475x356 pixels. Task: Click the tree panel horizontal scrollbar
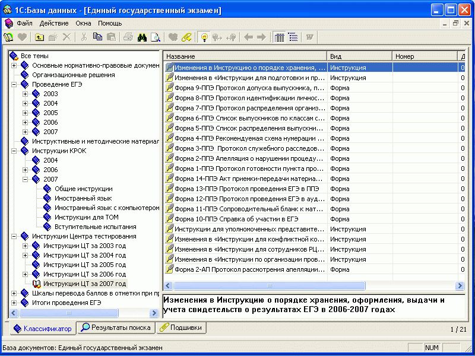pyautogui.click(x=83, y=313)
